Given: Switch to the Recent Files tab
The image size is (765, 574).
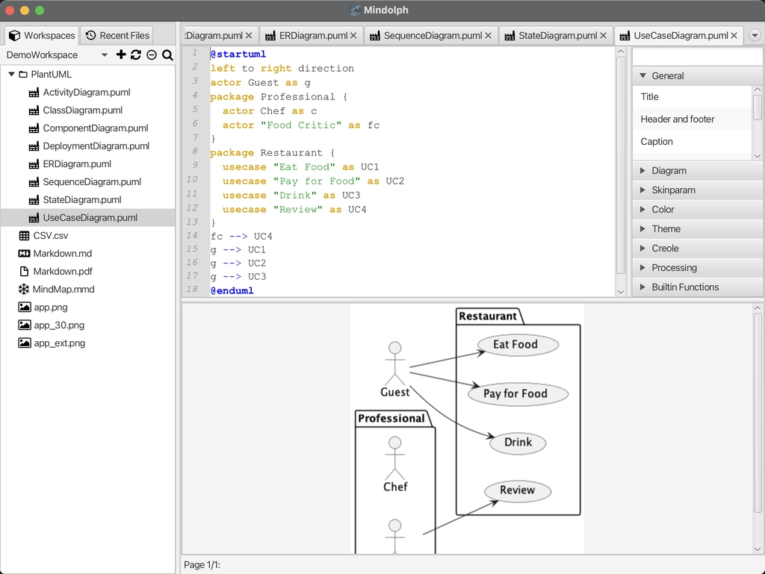Looking at the screenshot, I should [x=117, y=36].
